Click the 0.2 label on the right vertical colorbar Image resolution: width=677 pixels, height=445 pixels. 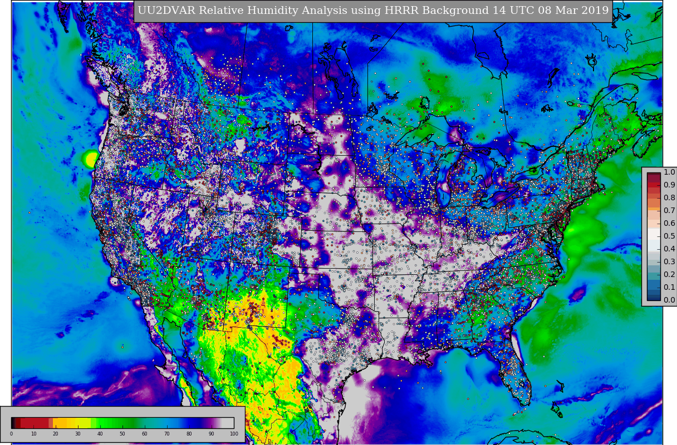(x=669, y=274)
